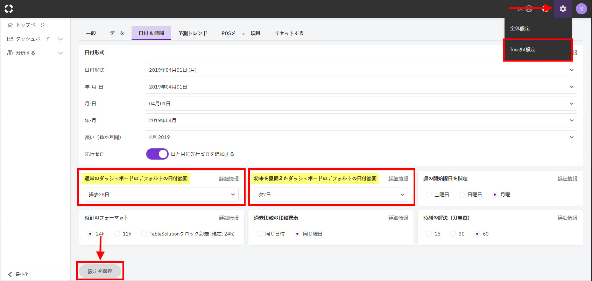This screenshot has width=592, height=281.
Task: Select 日曜日 as week start day
Action: coord(462,195)
